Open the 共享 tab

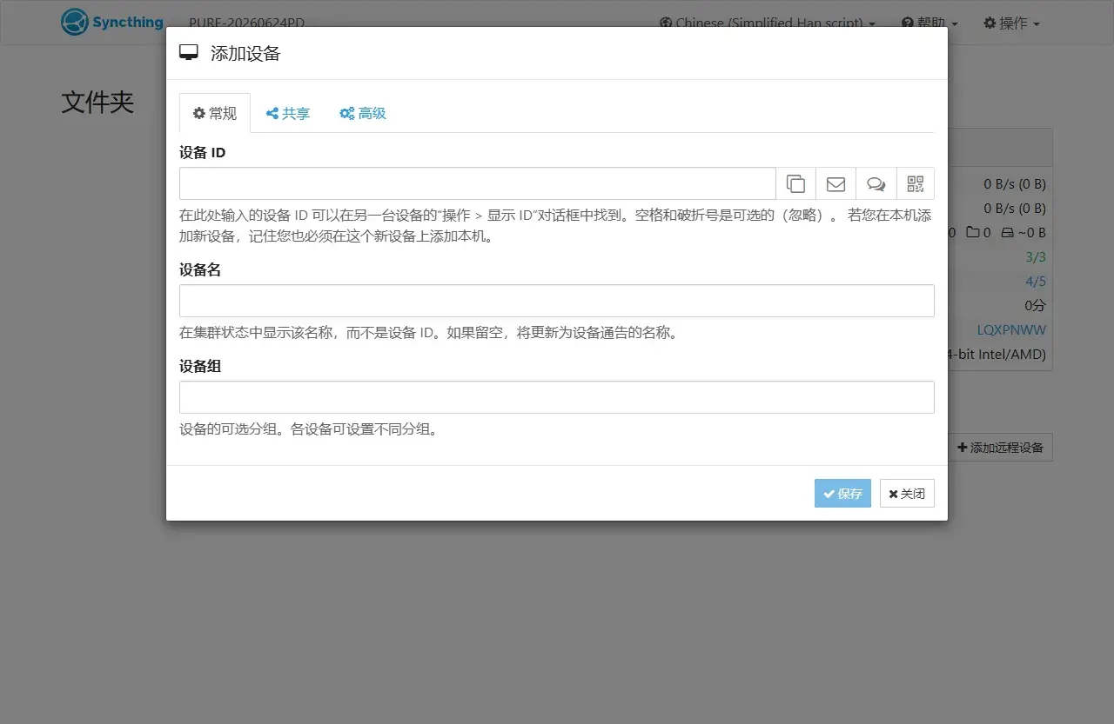[x=288, y=113]
